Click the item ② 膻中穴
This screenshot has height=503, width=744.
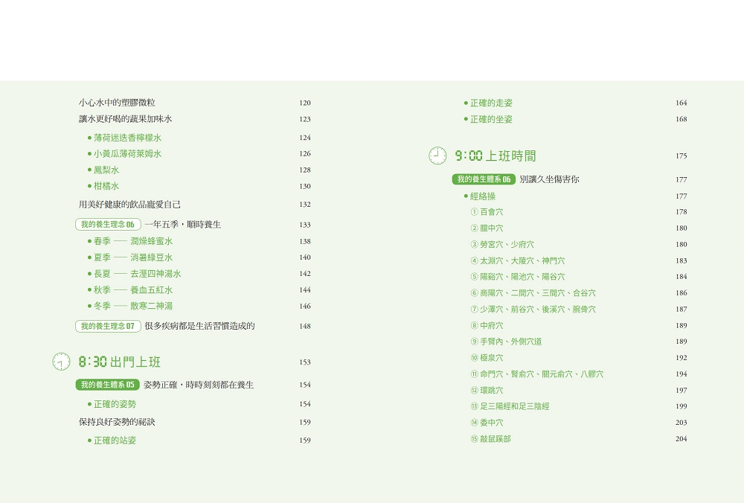pyautogui.click(x=487, y=228)
